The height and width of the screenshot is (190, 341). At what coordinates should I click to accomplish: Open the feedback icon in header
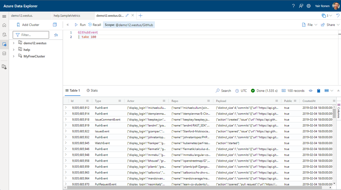click(301, 6)
